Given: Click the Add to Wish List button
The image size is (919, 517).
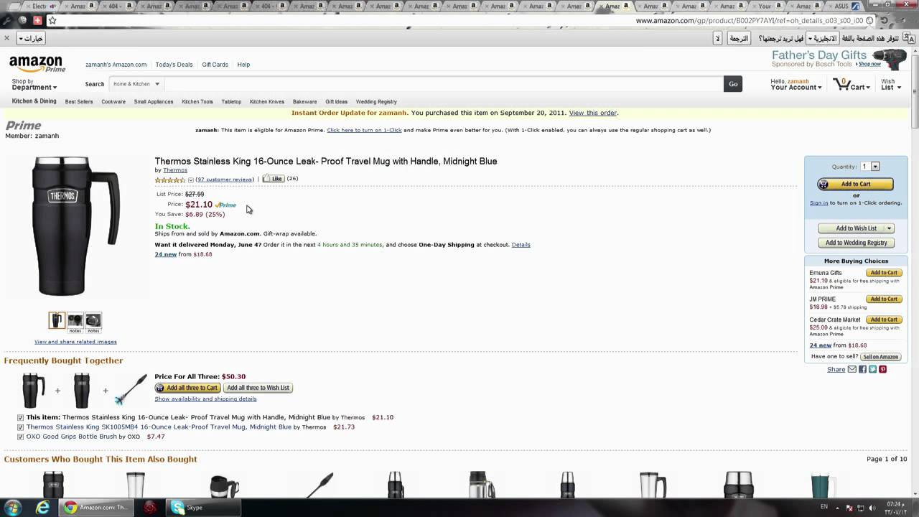Looking at the screenshot, I should [851, 228].
